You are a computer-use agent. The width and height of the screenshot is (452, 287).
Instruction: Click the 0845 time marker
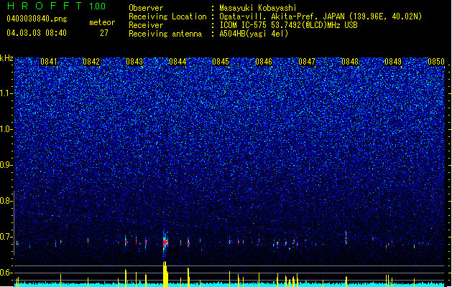click(x=221, y=62)
